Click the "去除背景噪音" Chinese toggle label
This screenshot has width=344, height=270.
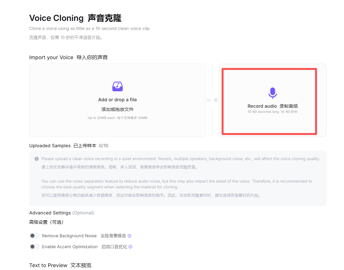pos(113,236)
